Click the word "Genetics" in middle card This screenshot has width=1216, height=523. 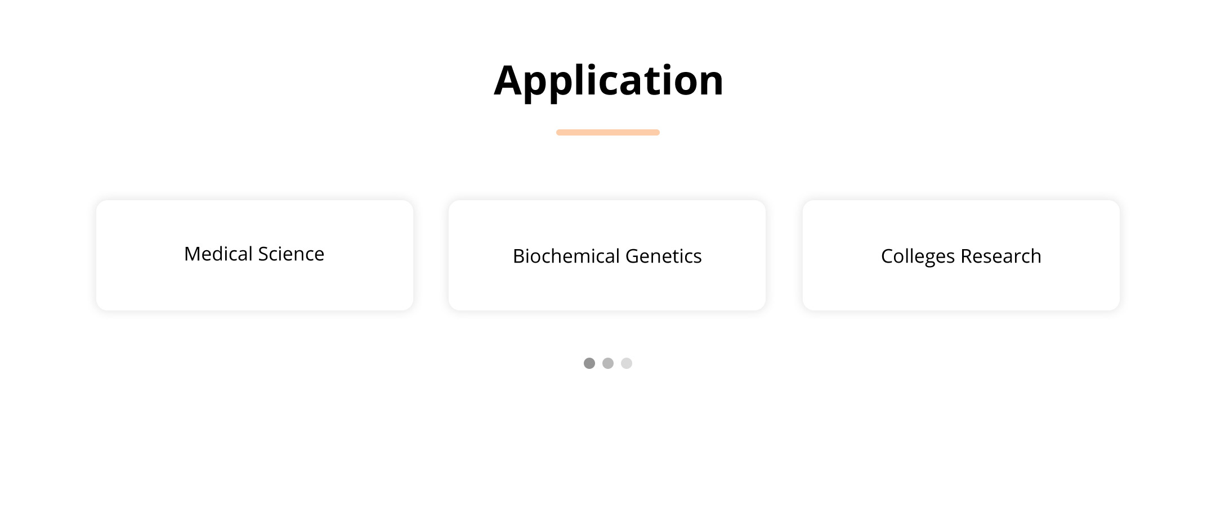point(663,256)
